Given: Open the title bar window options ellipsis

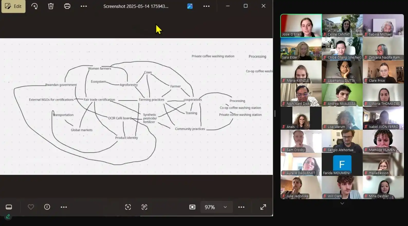Looking at the screenshot, I should (207, 6).
